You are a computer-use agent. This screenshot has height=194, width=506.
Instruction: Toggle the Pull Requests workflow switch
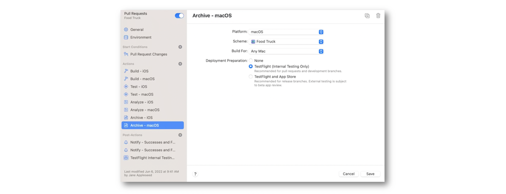click(x=179, y=16)
